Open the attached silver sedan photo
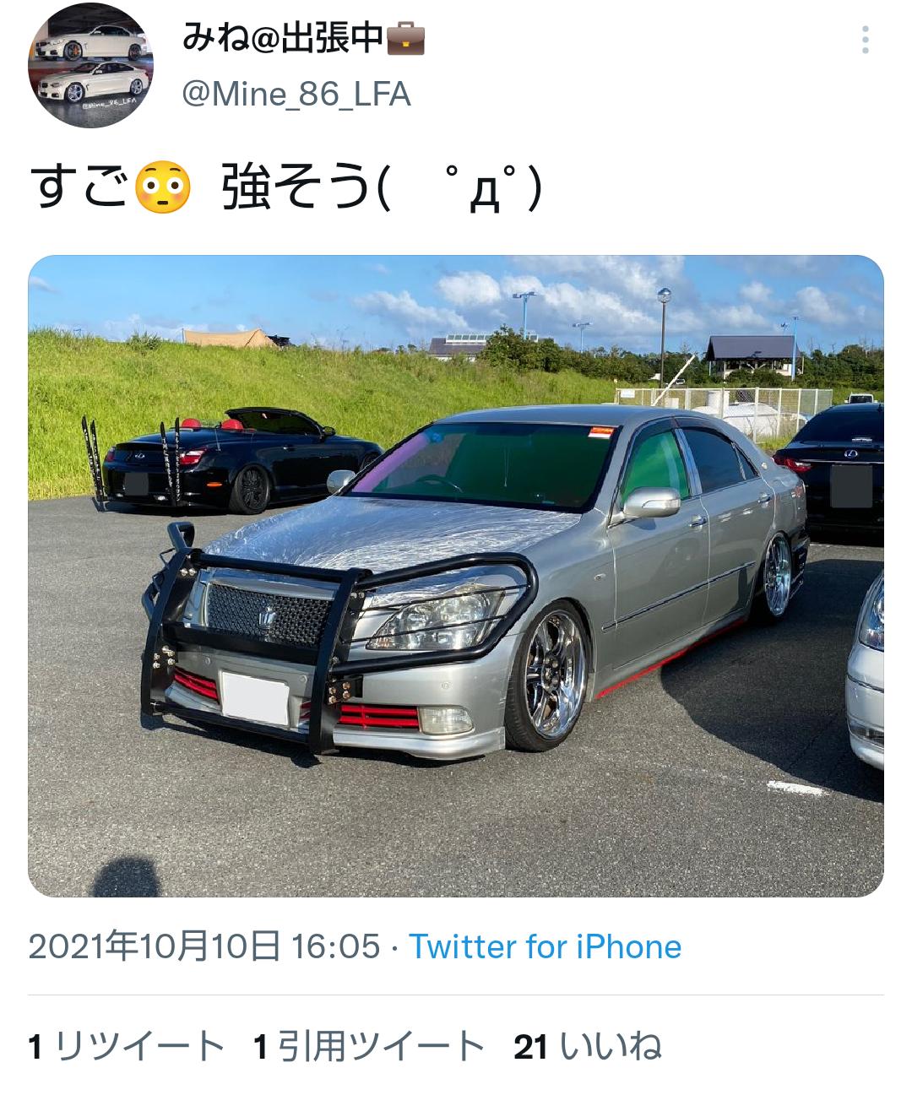The height and width of the screenshot is (1095, 912). [x=456, y=576]
